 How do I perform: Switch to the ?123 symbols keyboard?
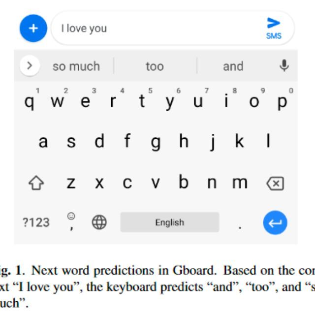tap(36, 222)
